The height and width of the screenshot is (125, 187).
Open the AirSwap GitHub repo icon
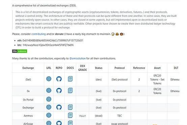point(59,123)
